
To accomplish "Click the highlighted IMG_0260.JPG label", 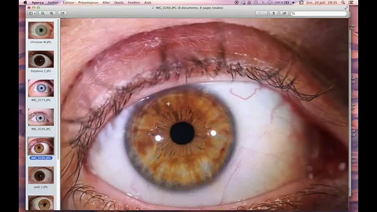I will [x=41, y=158].
